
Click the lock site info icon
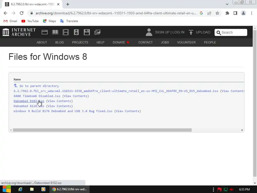tap(32, 13)
